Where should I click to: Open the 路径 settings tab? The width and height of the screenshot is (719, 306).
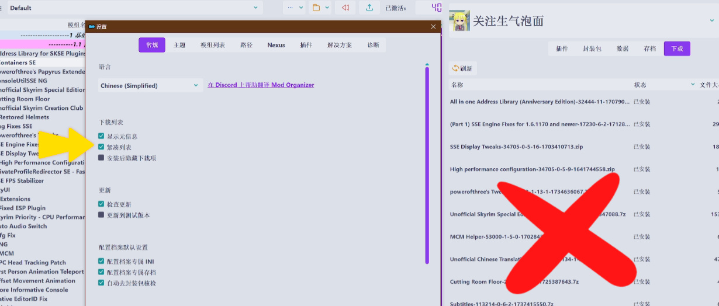coord(246,45)
